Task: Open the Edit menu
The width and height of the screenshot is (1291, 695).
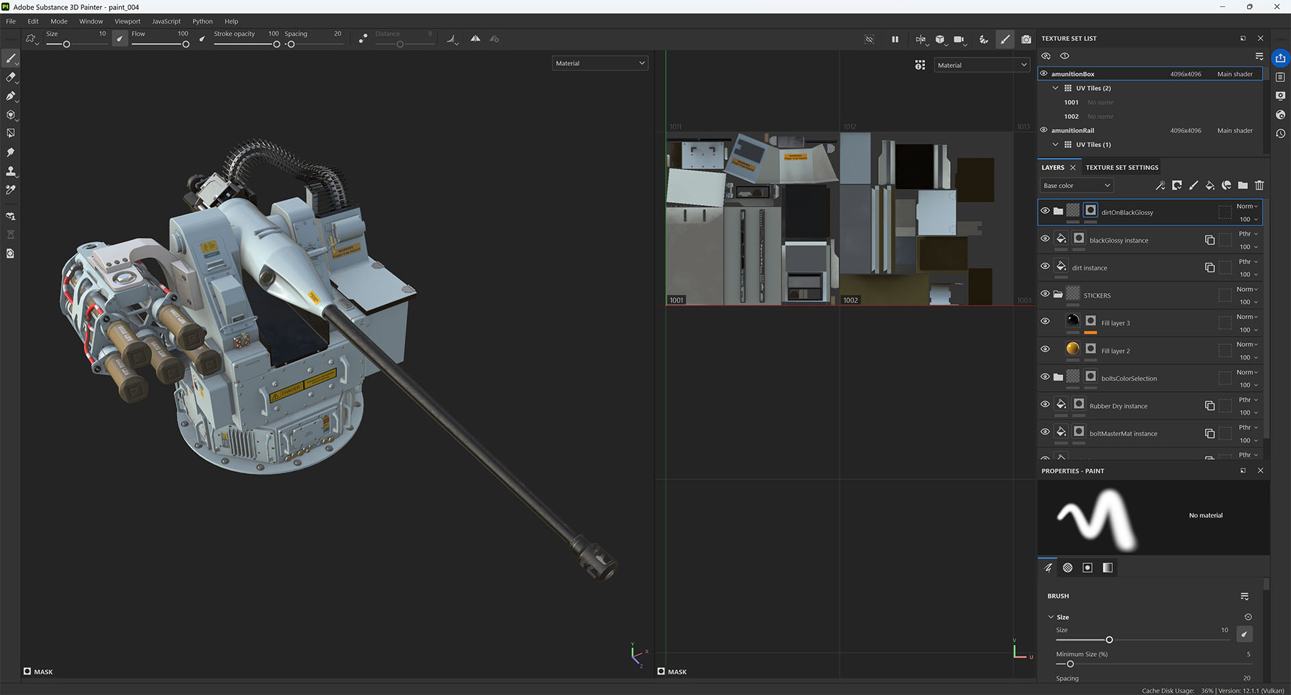Action: coord(33,22)
